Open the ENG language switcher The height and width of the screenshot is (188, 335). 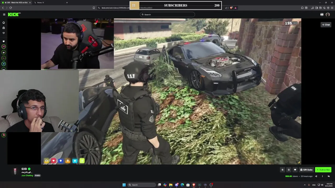tap(314, 185)
